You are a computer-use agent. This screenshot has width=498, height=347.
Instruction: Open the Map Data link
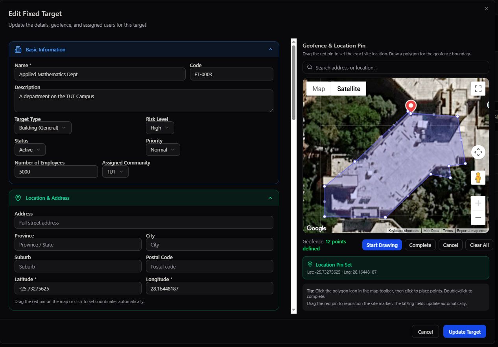point(431,231)
